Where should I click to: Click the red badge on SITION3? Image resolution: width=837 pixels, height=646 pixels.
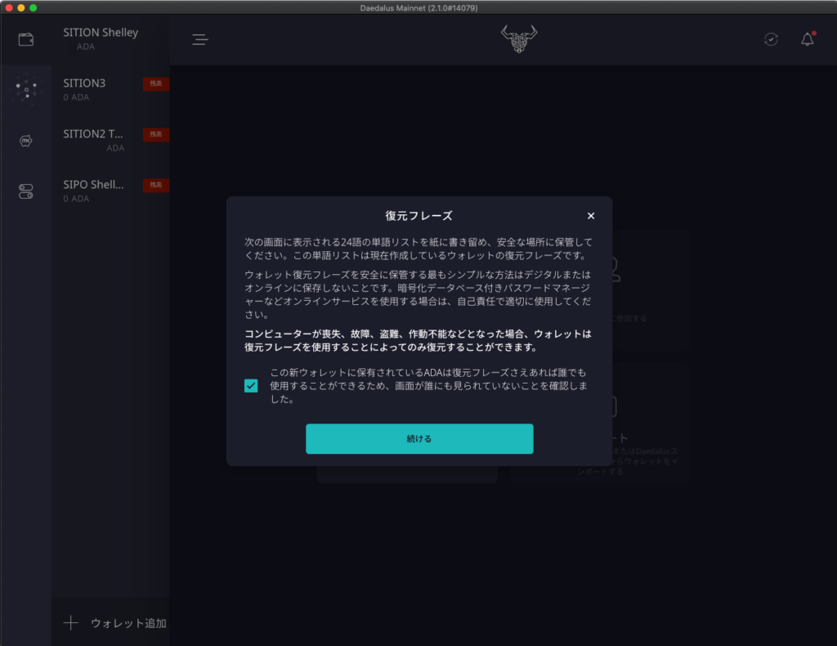coord(155,83)
